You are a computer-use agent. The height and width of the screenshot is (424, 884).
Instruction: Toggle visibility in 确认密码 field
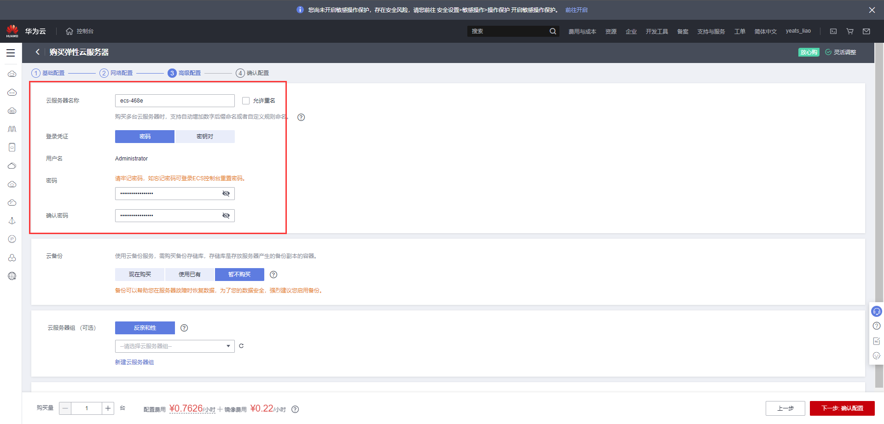(x=226, y=216)
